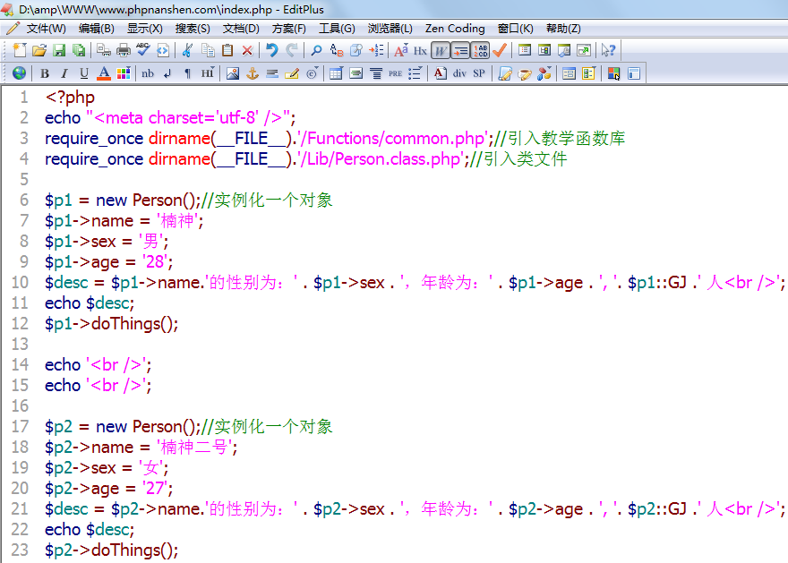This screenshot has width=788, height=563.
Task: Open the object tags dropdown
Action: click(x=544, y=73)
